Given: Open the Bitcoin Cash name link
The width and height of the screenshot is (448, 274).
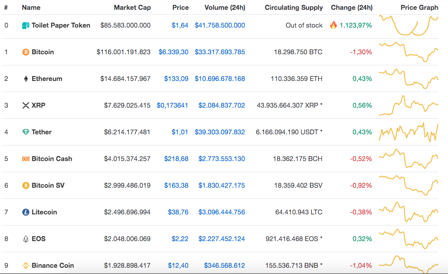Looking at the screenshot, I should (52, 159).
